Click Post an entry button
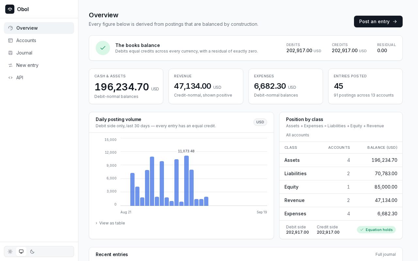Viewport: 418px width, 261px height. 378,22
